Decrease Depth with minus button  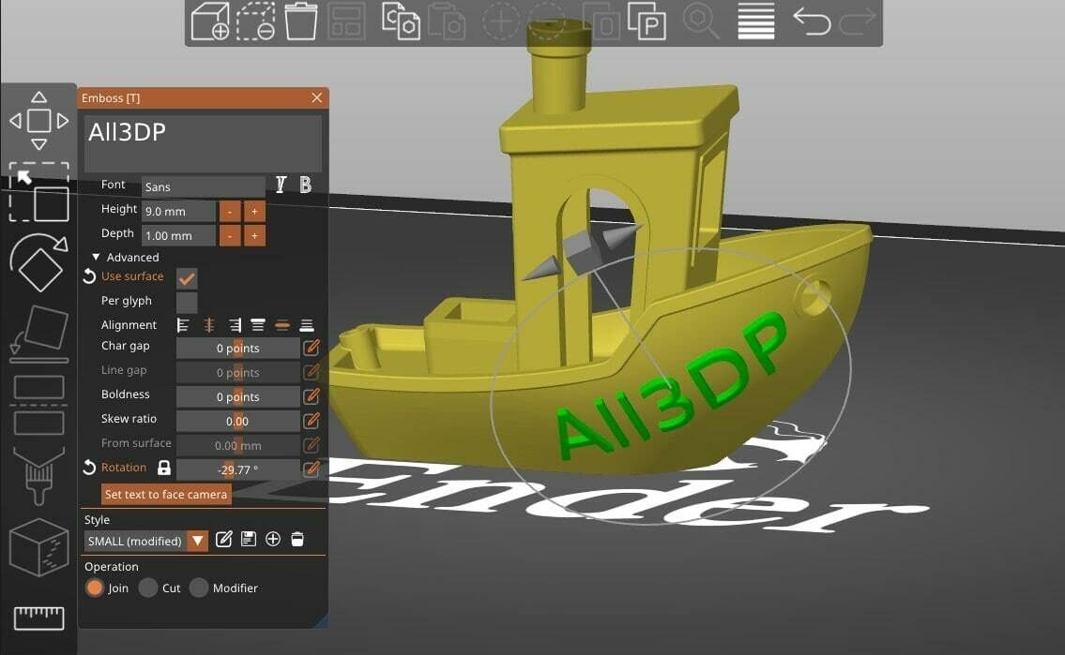230,236
